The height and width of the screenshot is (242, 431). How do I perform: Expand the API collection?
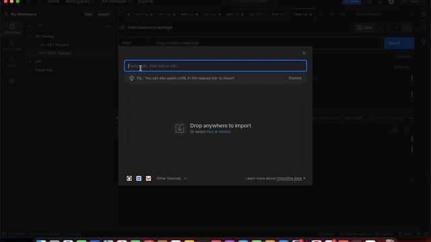click(30, 62)
